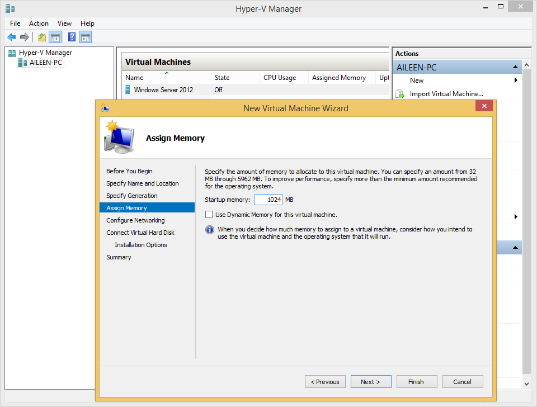Click the Help icon on the toolbar
537x407 pixels.
[71, 37]
